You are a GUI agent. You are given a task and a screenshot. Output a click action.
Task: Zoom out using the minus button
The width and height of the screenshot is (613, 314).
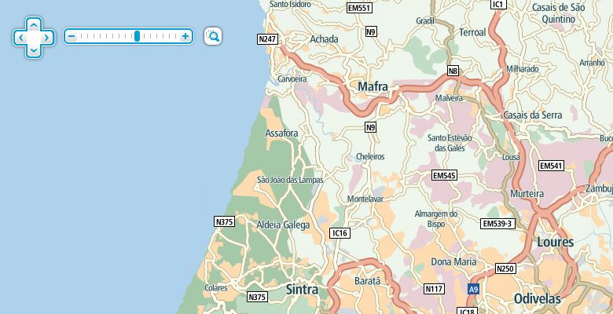pos(72,37)
